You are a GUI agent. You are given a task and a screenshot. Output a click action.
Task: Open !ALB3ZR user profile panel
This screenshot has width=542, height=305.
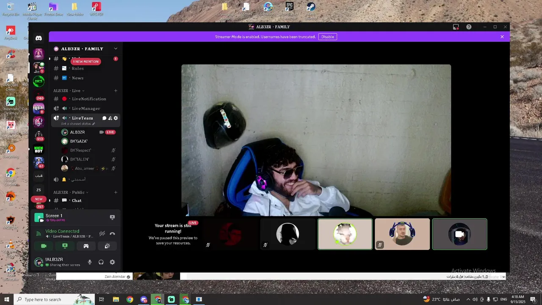[58, 262]
